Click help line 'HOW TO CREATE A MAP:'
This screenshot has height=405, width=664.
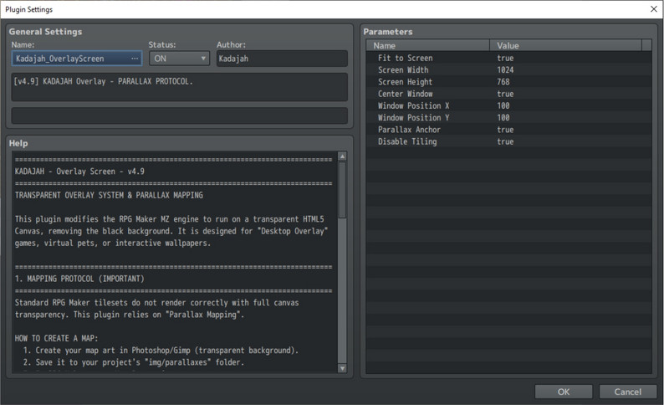point(56,339)
